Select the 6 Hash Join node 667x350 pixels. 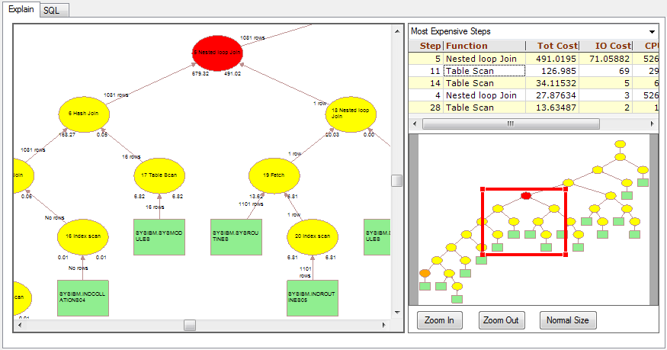pos(84,114)
